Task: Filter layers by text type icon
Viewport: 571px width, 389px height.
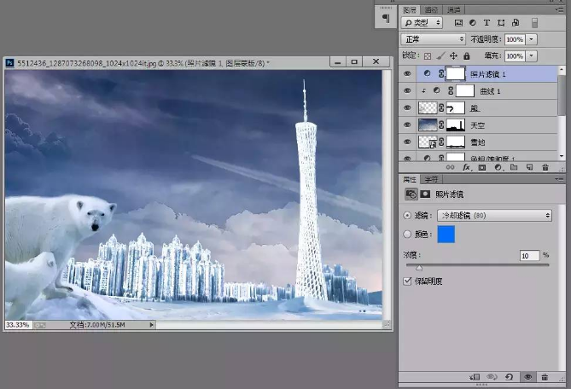Action: click(x=487, y=22)
